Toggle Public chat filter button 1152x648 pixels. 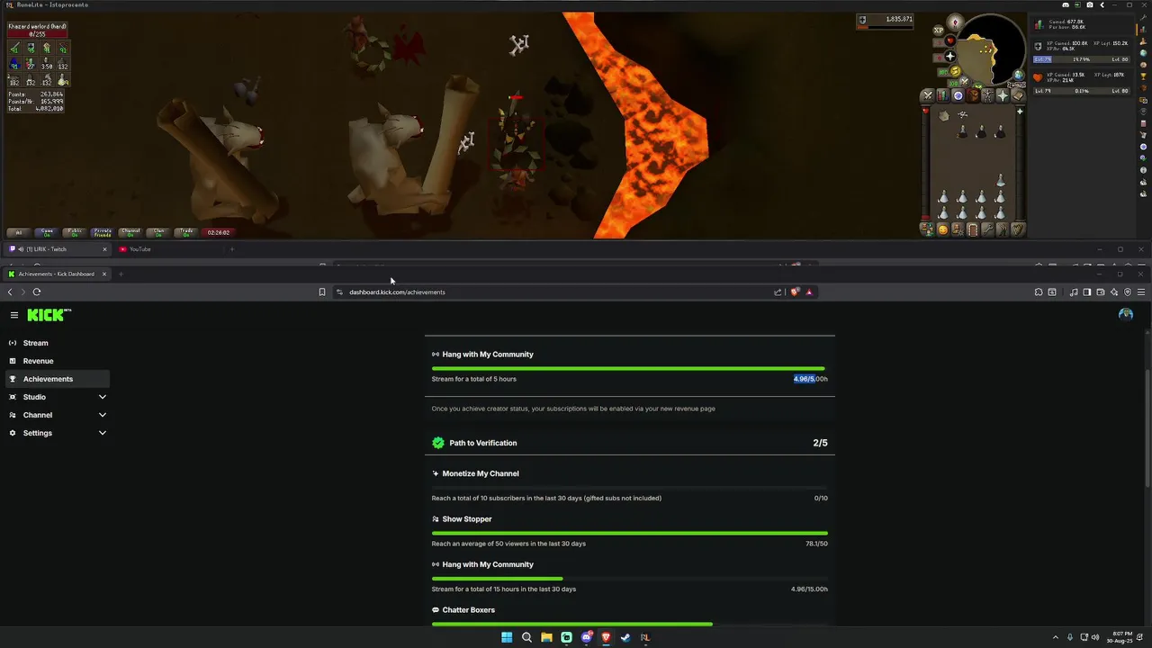(75, 232)
